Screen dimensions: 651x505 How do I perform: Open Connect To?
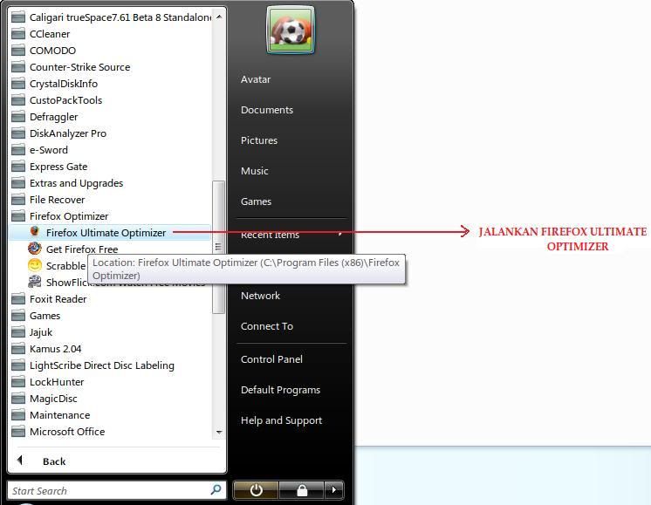pos(267,326)
